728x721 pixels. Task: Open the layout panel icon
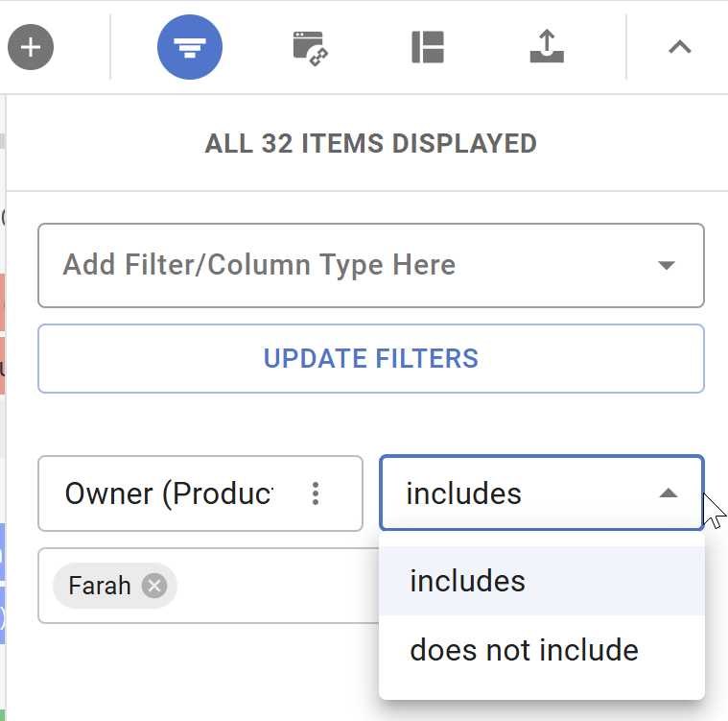point(428,47)
